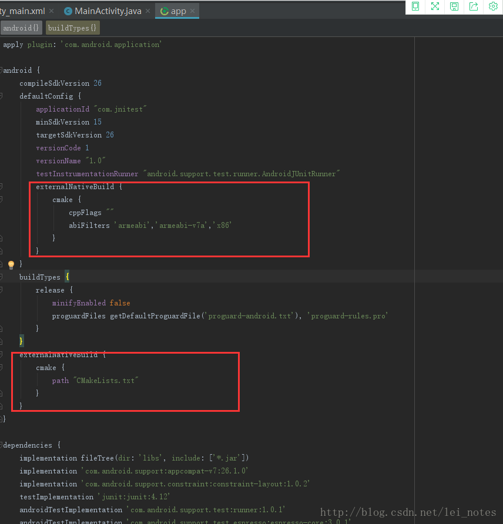Collapse the defaultConfig block fold marker

(1, 96)
